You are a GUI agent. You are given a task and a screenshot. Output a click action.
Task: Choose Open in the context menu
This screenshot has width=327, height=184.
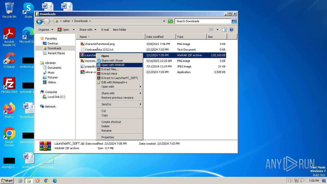point(119,56)
